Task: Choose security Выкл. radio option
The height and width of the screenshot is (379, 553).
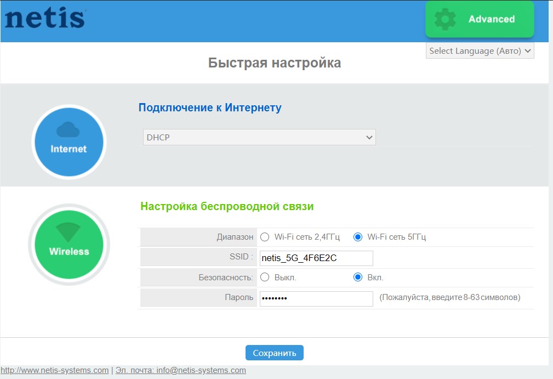Action: point(265,278)
